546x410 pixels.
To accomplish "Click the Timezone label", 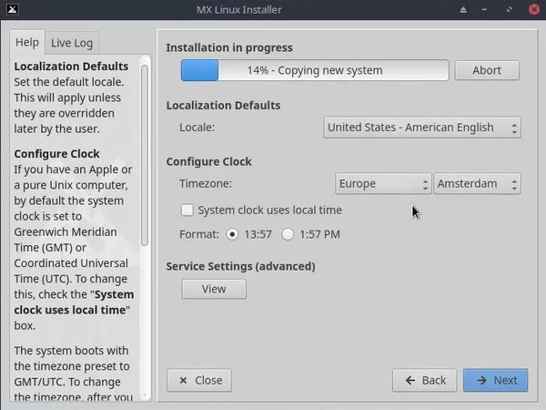I will (x=206, y=184).
